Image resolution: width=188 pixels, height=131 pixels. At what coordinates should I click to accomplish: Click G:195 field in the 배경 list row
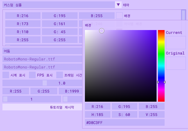[60, 16]
